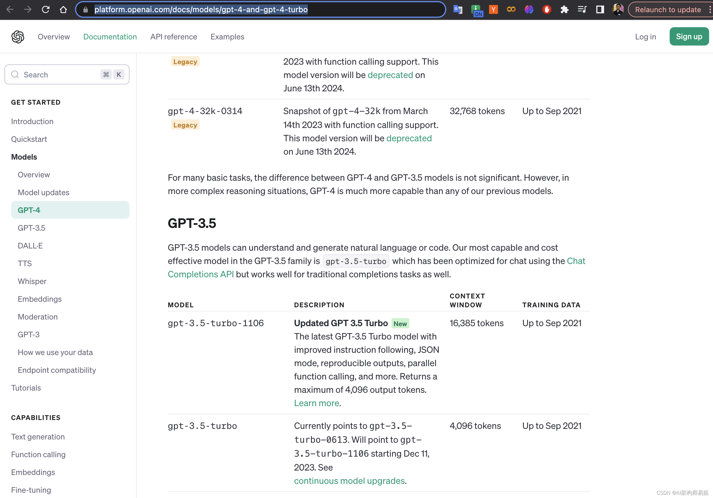
Task: Click the OpenAI logo icon
Action: (18, 37)
